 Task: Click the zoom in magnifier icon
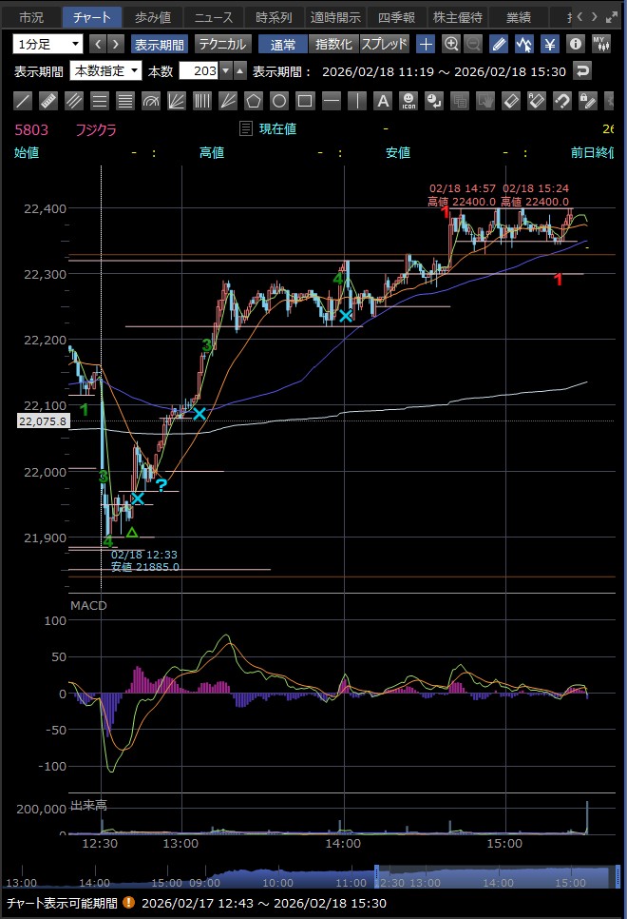pos(451,44)
